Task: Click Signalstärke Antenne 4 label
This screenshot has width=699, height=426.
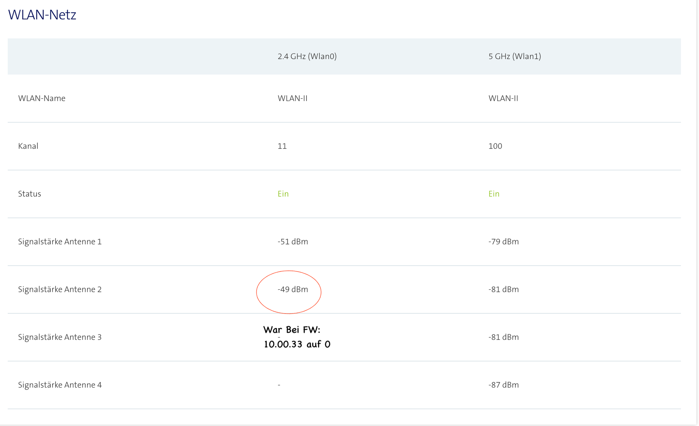Action: pyautogui.click(x=60, y=385)
